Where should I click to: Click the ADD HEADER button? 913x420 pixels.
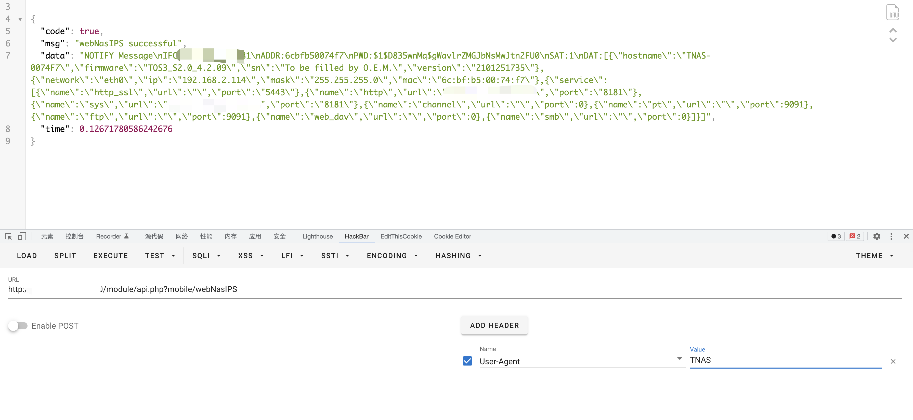coord(494,326)
